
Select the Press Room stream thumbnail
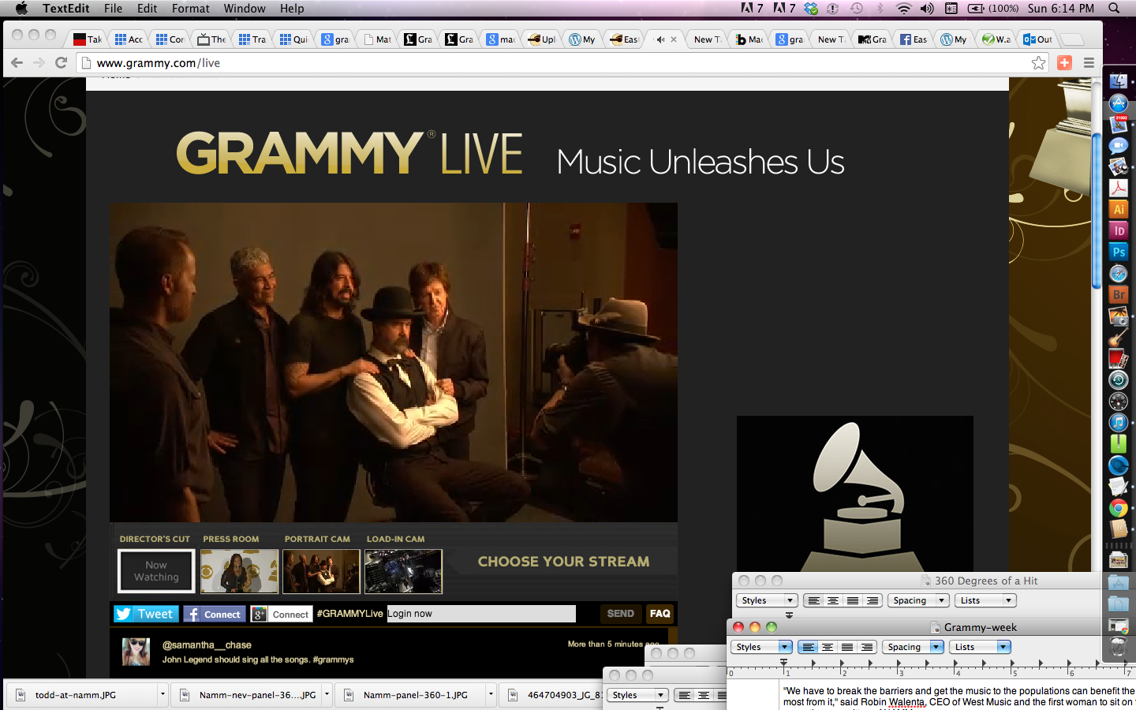click(x=240, y=571)
